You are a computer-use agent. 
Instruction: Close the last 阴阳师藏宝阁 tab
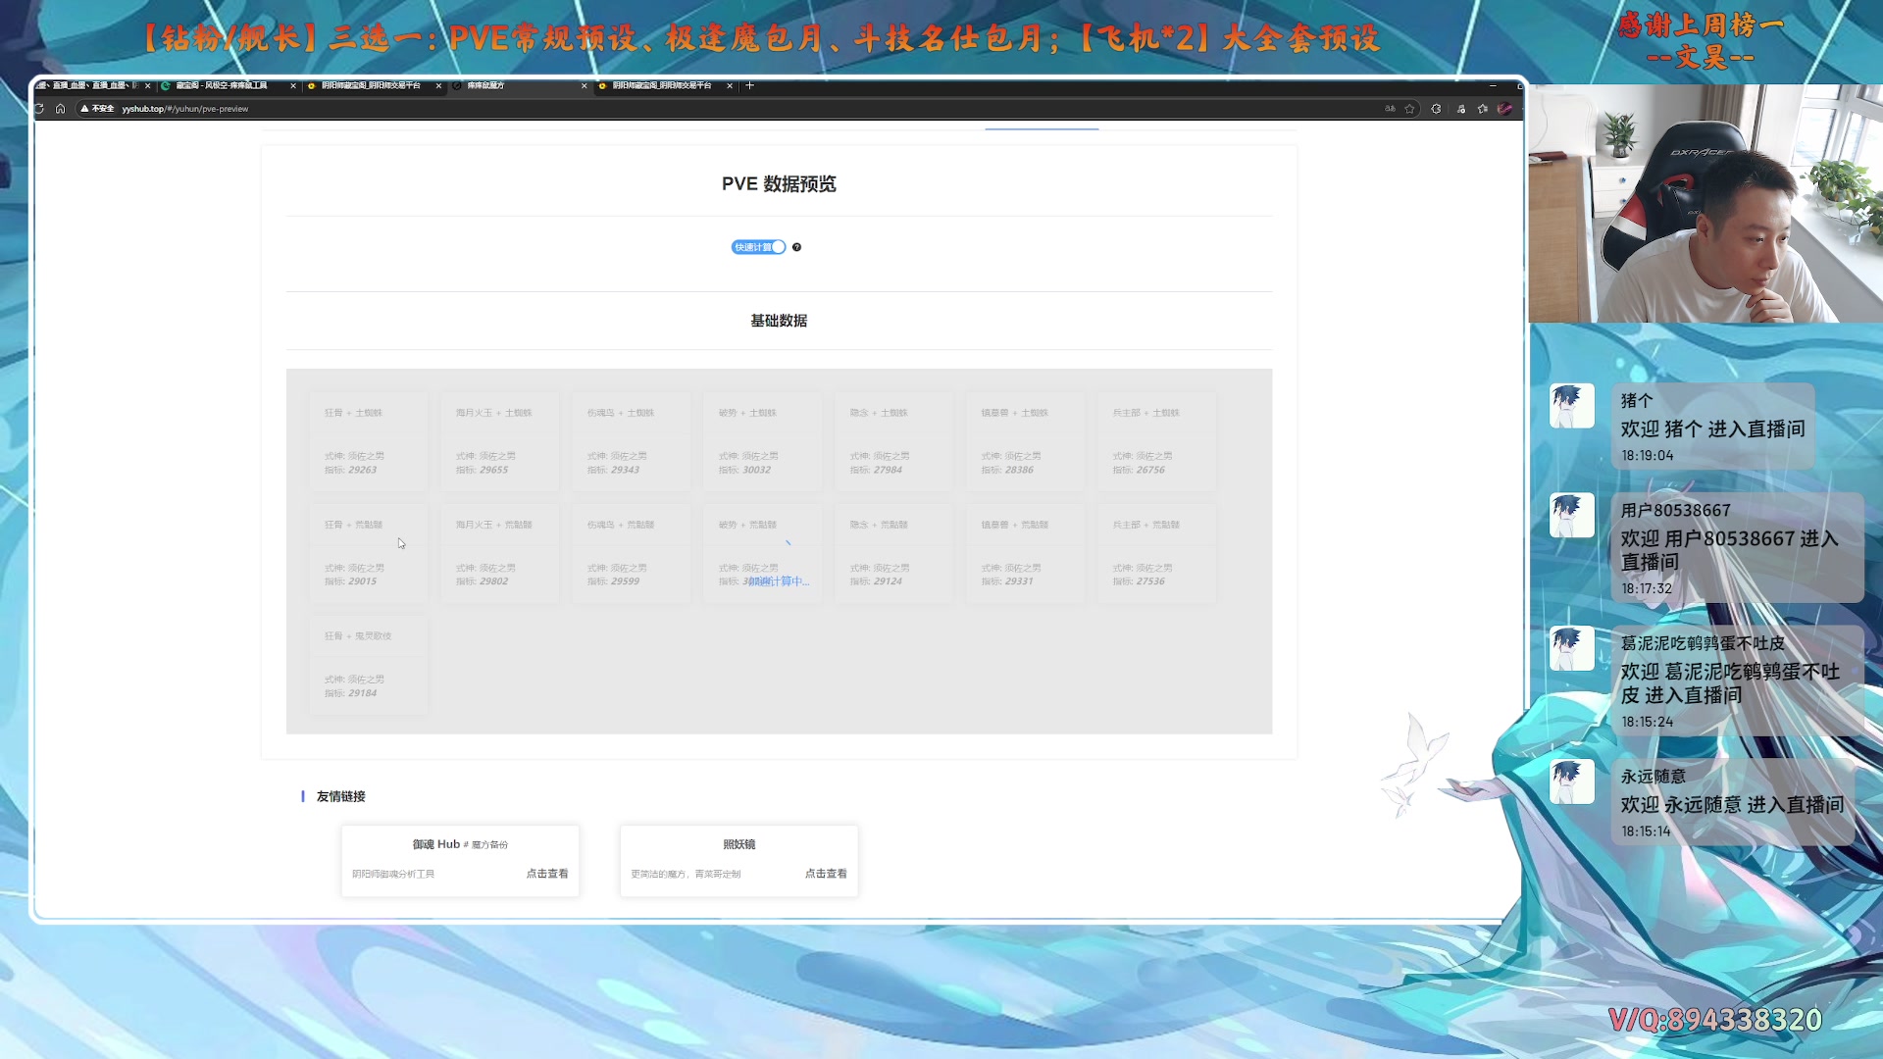pyautogui.click(x=730, y=85)
